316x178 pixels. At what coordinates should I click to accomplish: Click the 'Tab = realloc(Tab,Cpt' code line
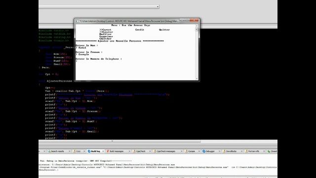[x=77, y=91]
